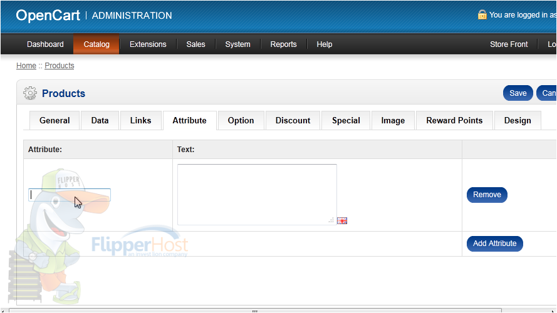
Task: Switch to the General tab
Action: coord(55,121)
